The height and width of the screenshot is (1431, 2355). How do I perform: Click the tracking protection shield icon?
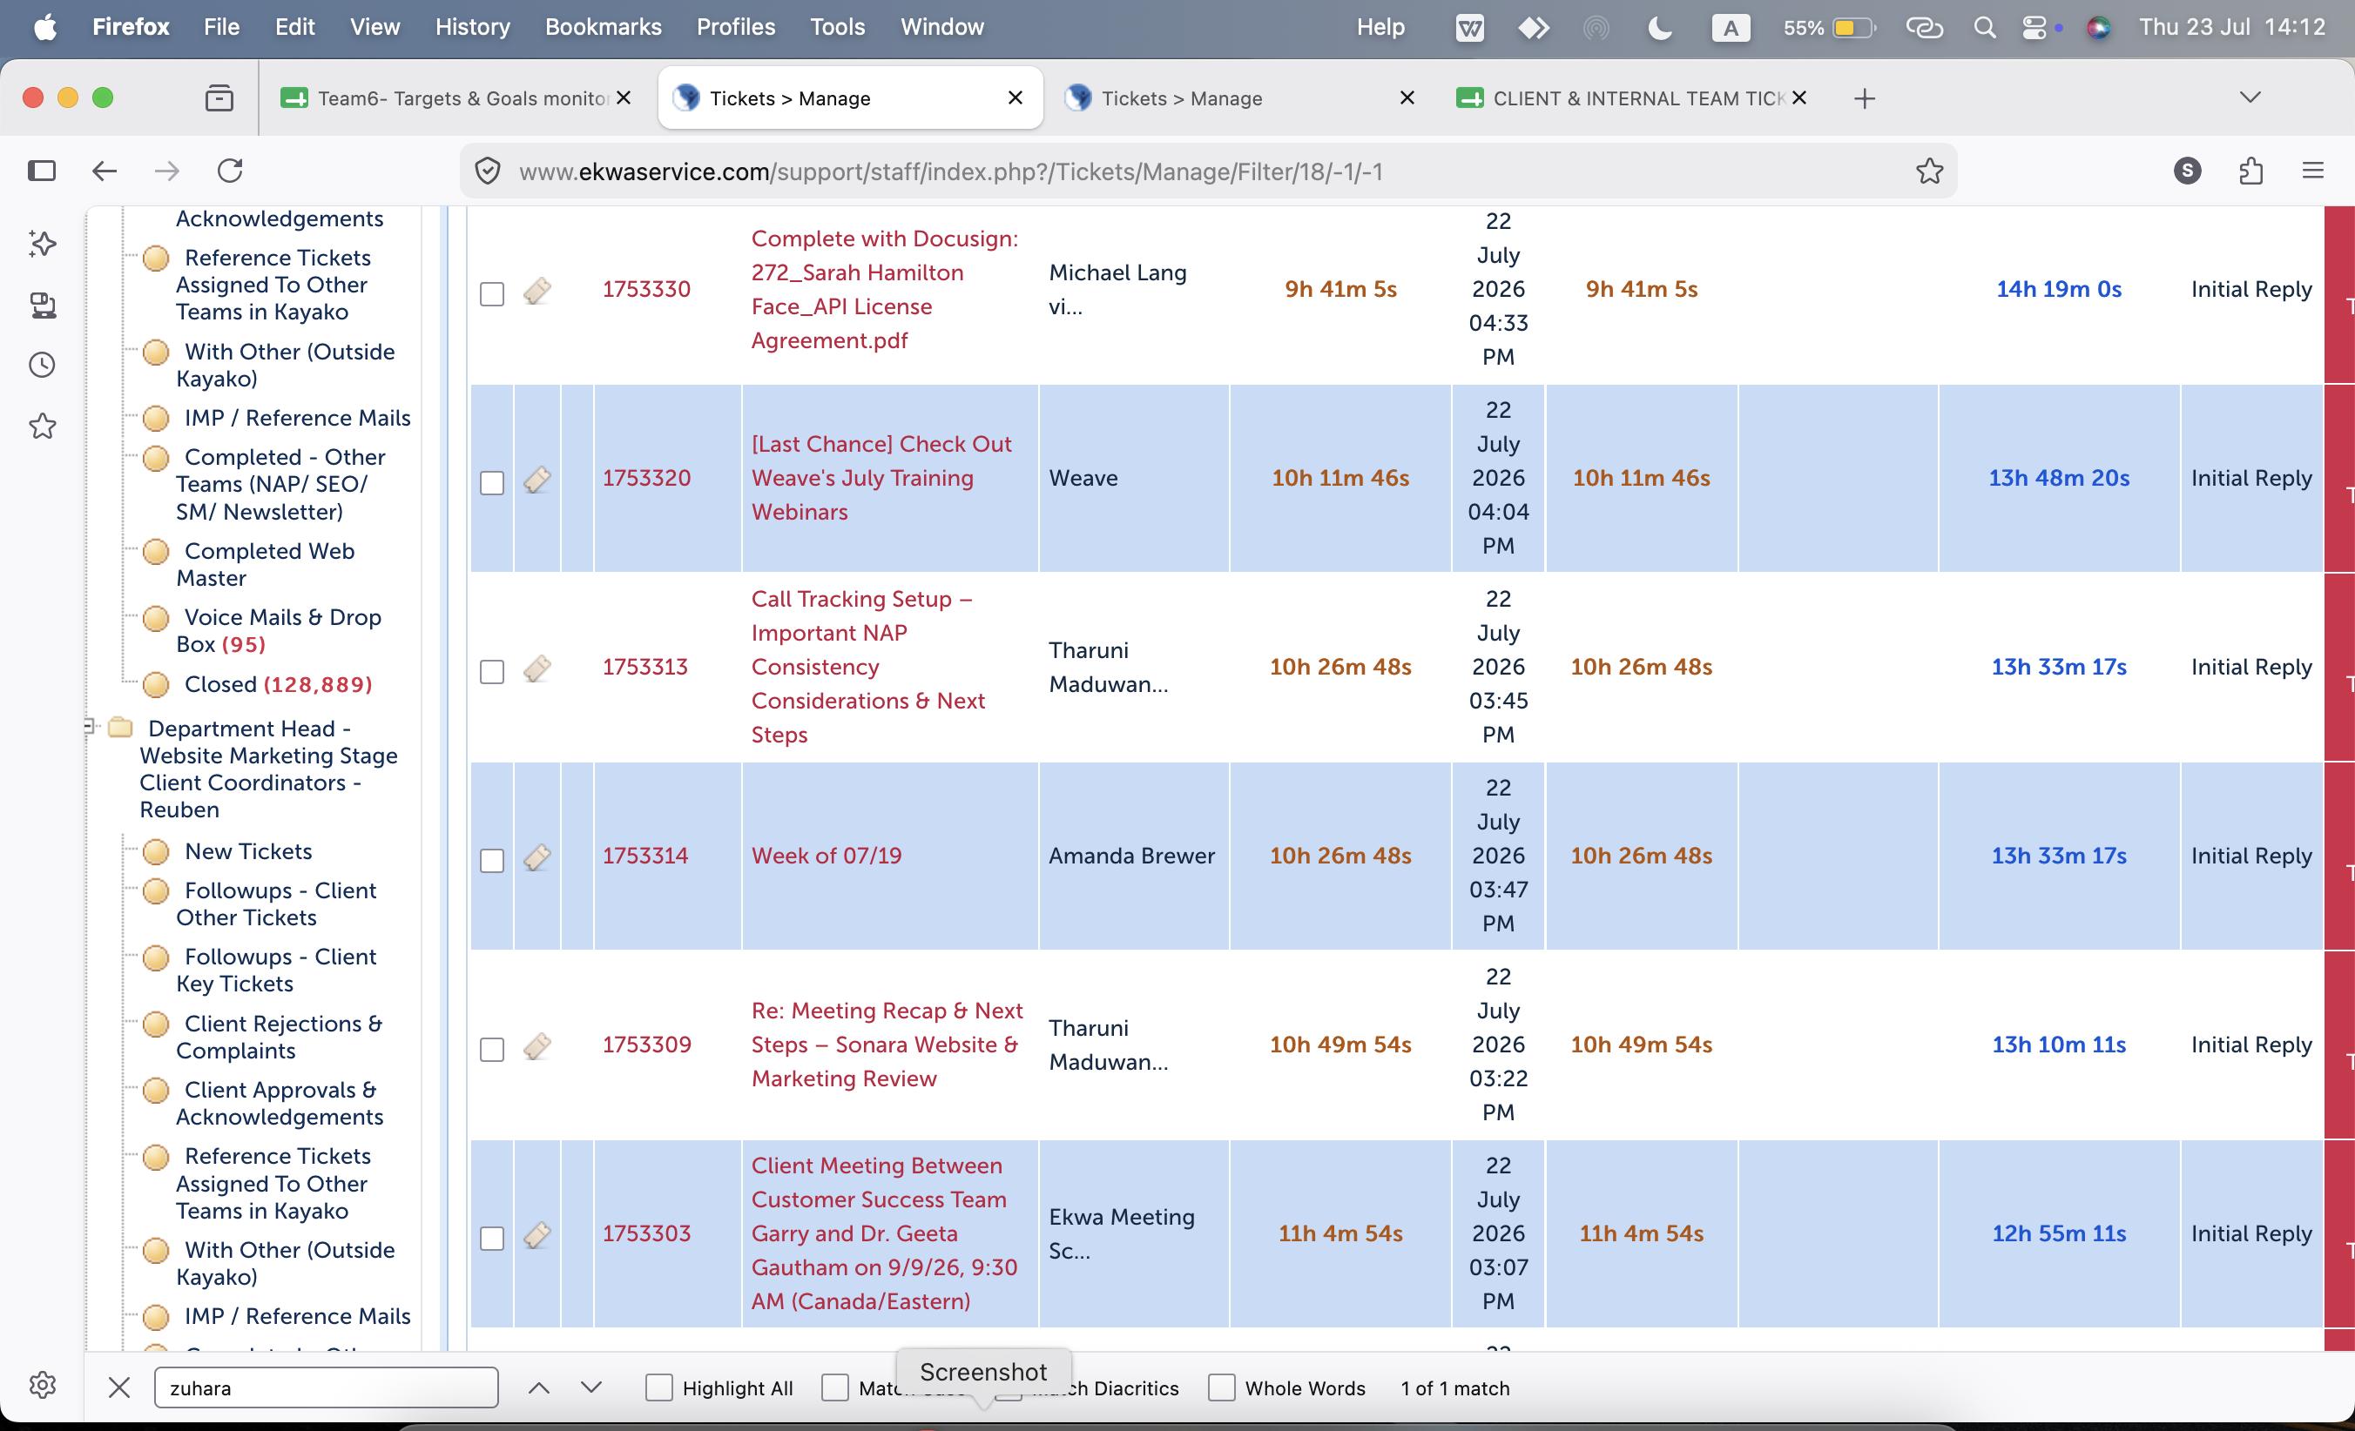click(488, 171)
